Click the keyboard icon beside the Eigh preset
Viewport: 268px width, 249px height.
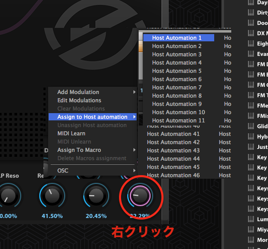point(251,43)
